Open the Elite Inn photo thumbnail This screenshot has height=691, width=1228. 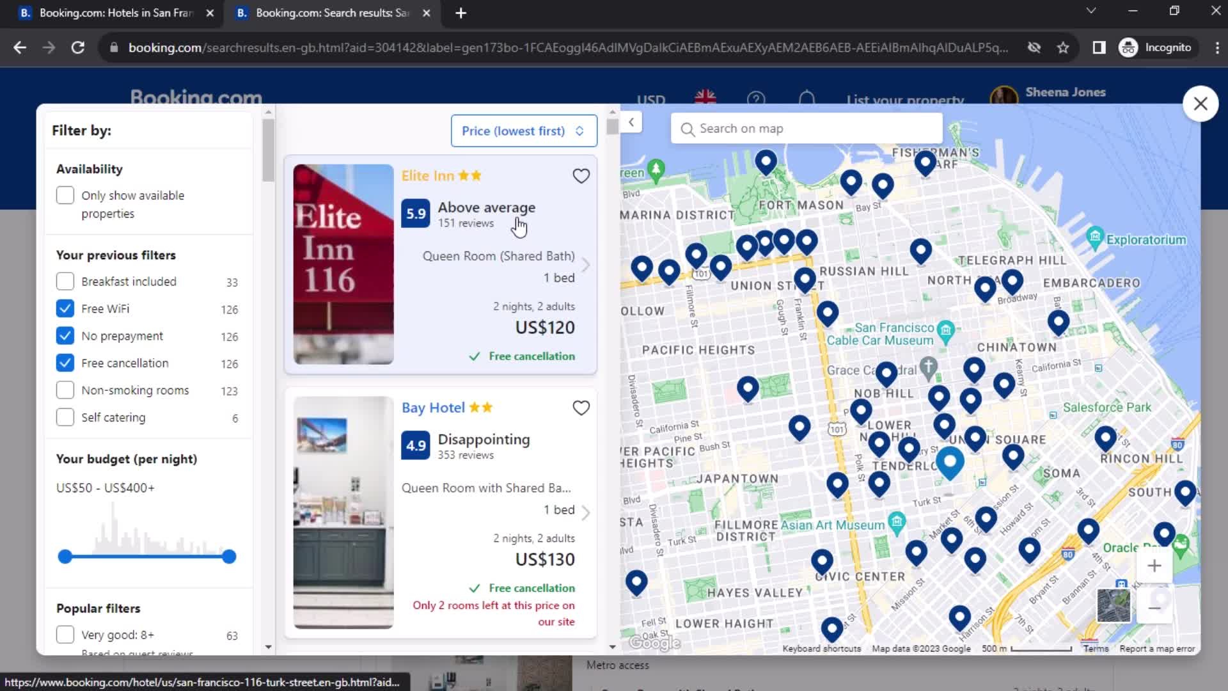coord(343,264)
